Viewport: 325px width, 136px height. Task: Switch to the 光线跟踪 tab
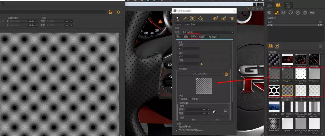213,37
